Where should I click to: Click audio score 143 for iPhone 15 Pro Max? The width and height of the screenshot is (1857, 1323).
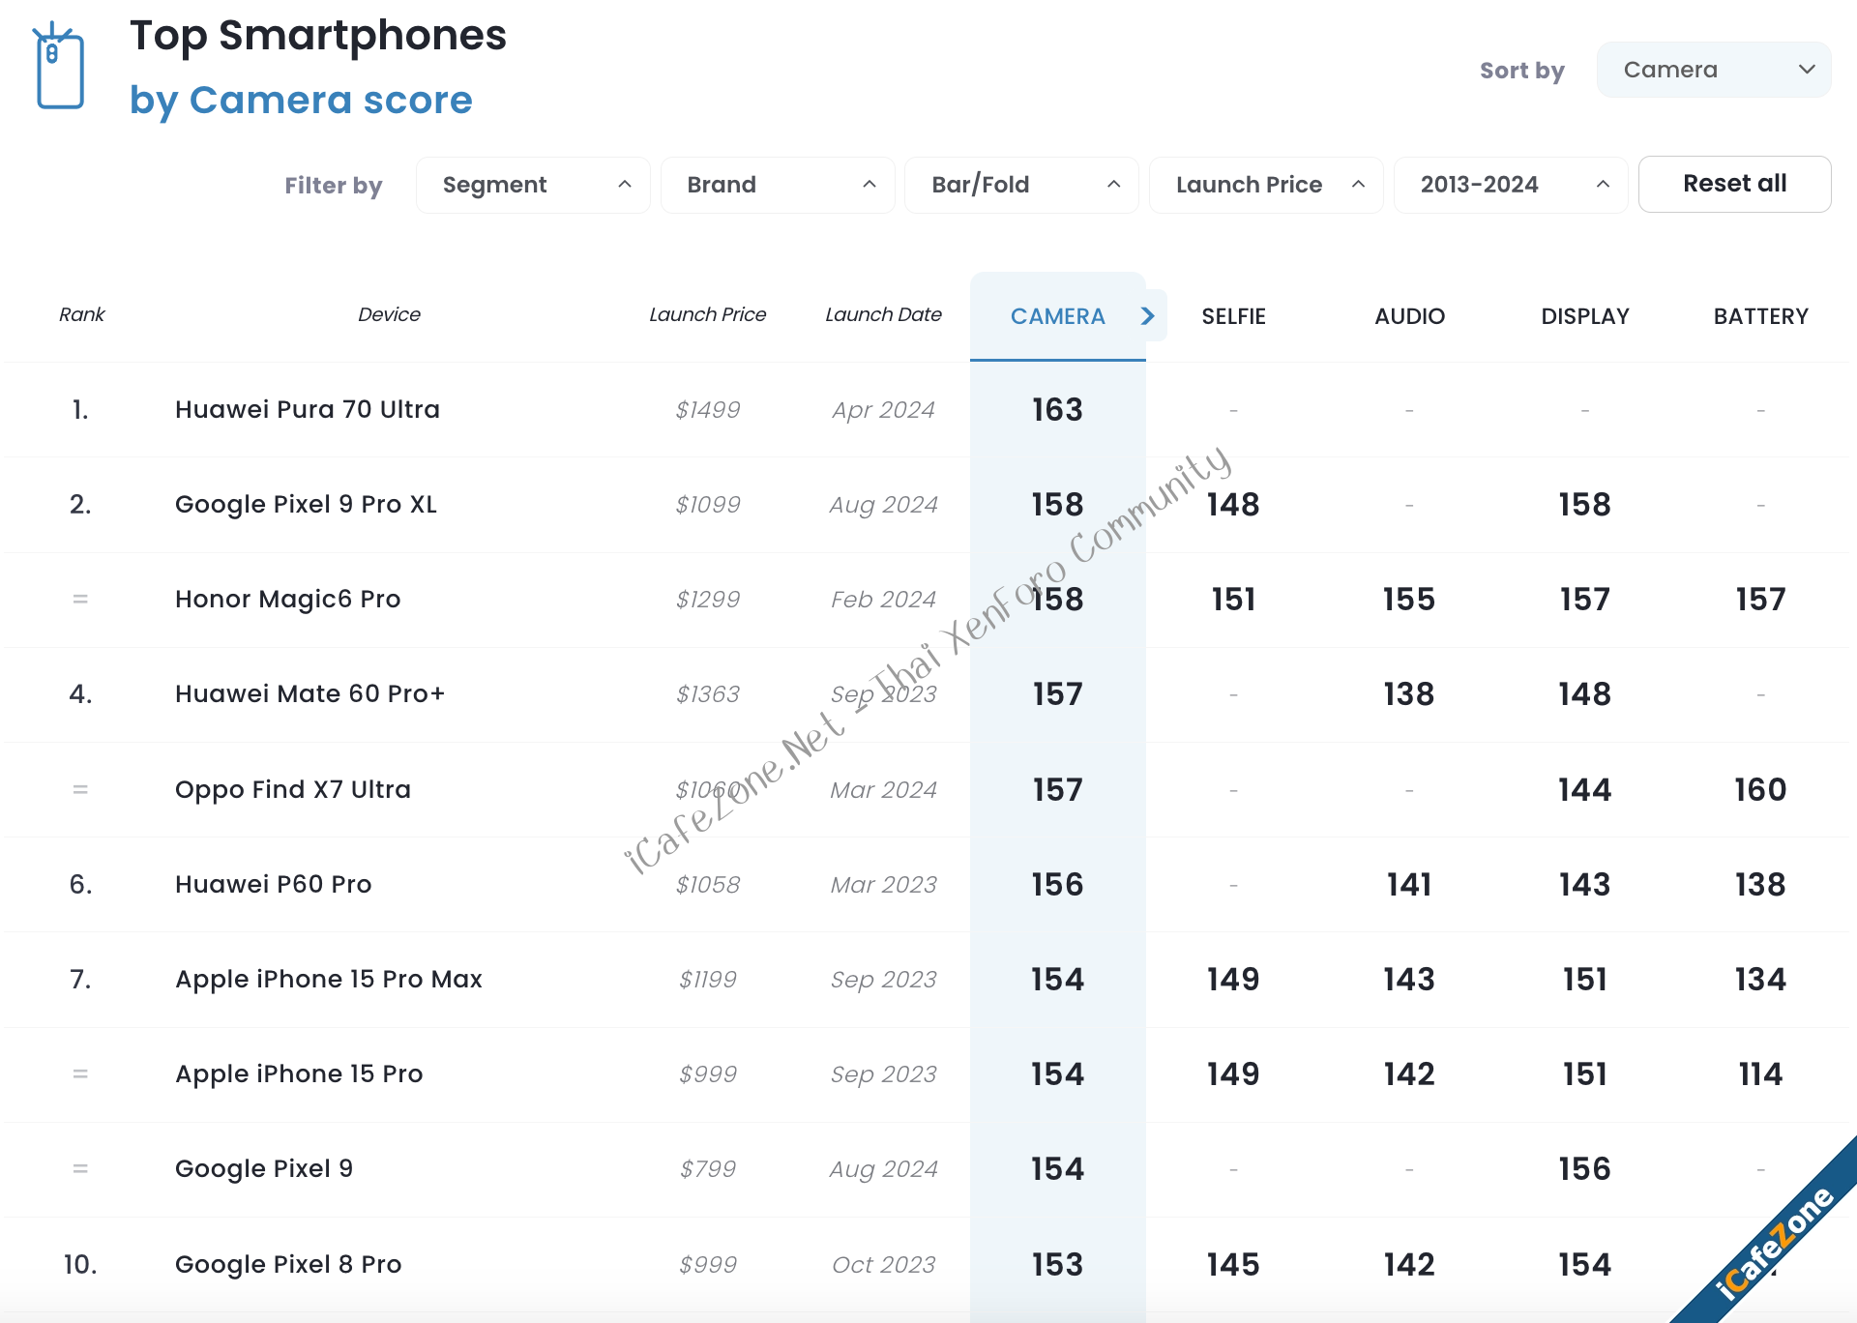click(x=1409, y=979)
